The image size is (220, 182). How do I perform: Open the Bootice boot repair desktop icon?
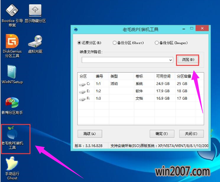(12, 15)
